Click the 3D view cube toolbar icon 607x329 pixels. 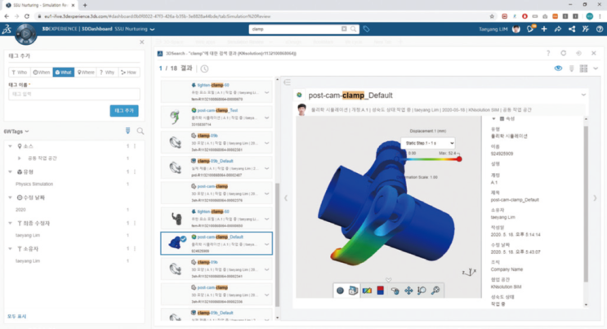click(x=353, y=291)
